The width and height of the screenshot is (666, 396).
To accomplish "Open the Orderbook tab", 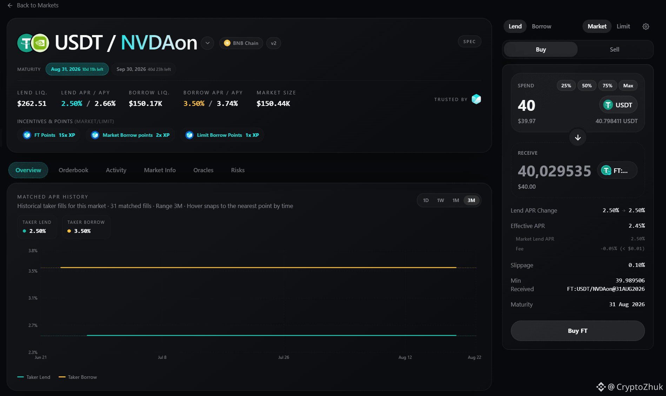I will tap(73, 170).
